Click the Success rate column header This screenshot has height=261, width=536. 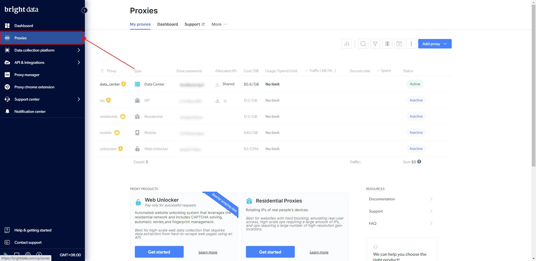tap(360, 71)
